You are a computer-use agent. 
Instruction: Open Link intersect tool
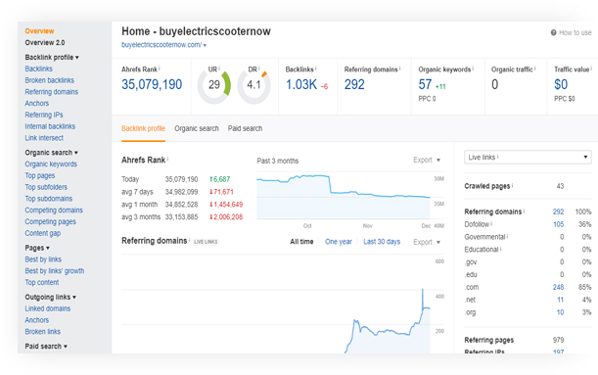point(44,138)
